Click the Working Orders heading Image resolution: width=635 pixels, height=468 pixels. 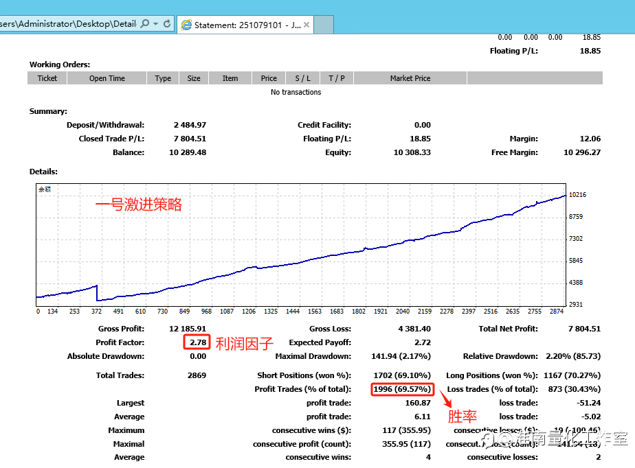60,65
